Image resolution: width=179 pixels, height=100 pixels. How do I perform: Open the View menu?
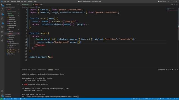[x=18, y=1]
